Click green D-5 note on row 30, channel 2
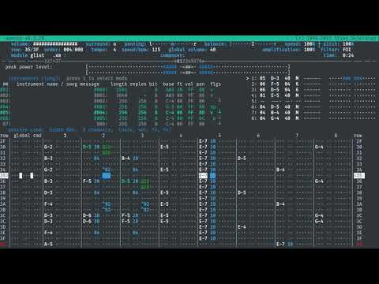 87,147
